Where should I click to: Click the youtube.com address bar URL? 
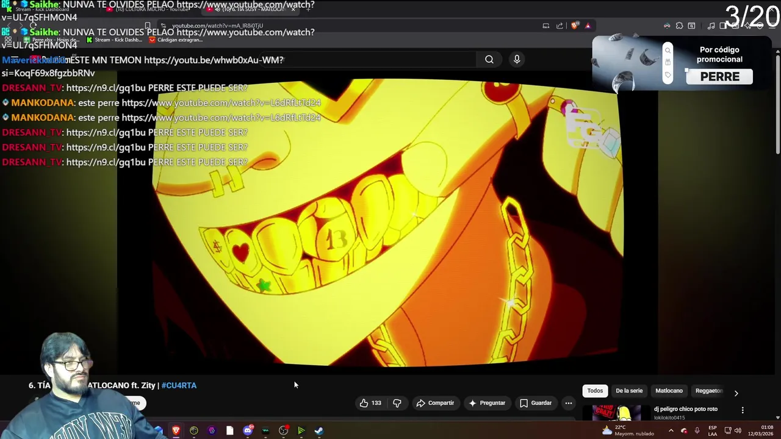pyautogui.click(x=217, y=26)
